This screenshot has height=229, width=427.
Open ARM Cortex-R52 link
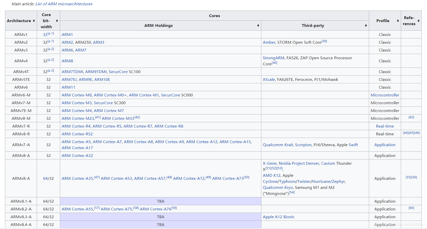[77, 134]
